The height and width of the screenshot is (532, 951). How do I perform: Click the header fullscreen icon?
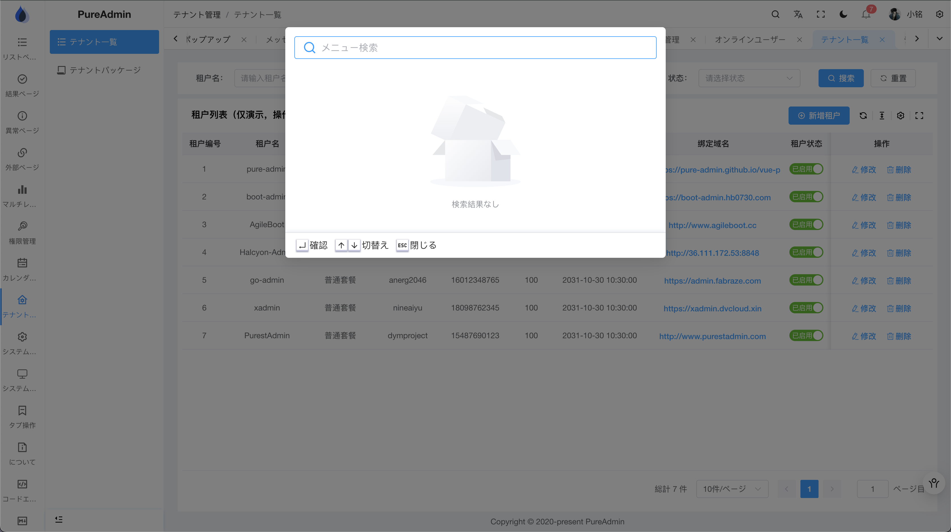820,14
